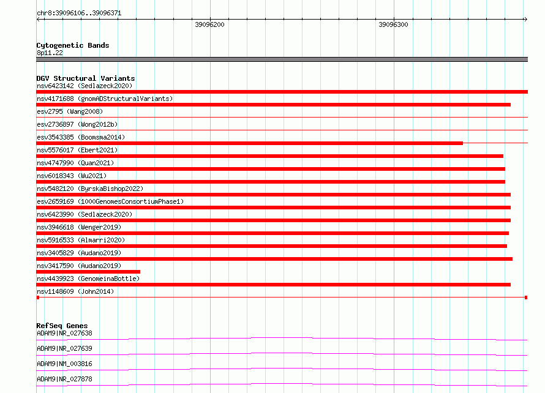Open variant nsv4171688 (gnomADStructuralVariants)

click(x=105, y=99)
